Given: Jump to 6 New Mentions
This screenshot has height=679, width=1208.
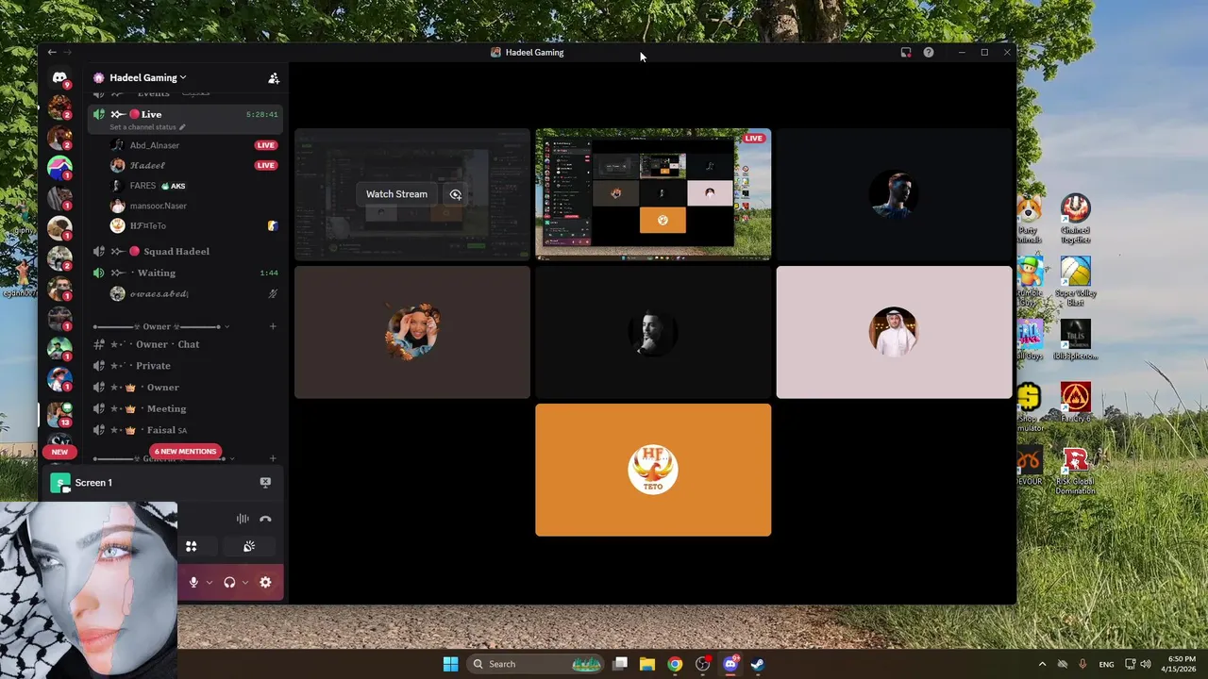Looking at the screenshot, I should click(185, 452).
